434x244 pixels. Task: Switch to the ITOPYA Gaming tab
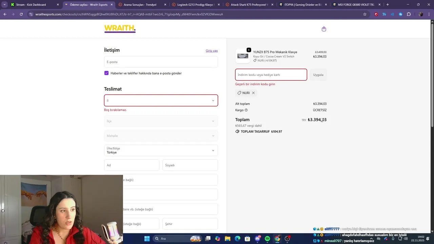pyautogui.click(x=303, y=5)
